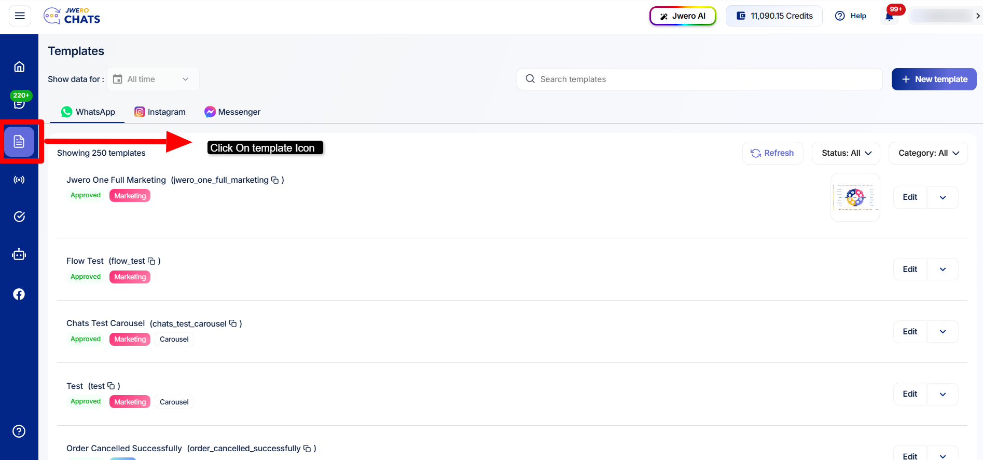Copy the jwero_one_full_marketing template name
983x460 pixels.
point(275,180)
